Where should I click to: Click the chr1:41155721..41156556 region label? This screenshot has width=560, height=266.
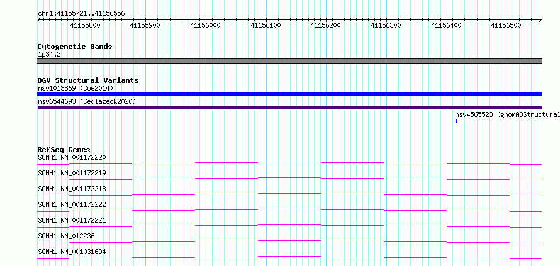pos(81,14)
